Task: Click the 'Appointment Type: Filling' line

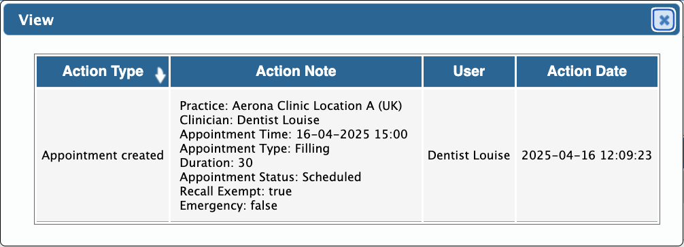Action: (x=255, y=149)
